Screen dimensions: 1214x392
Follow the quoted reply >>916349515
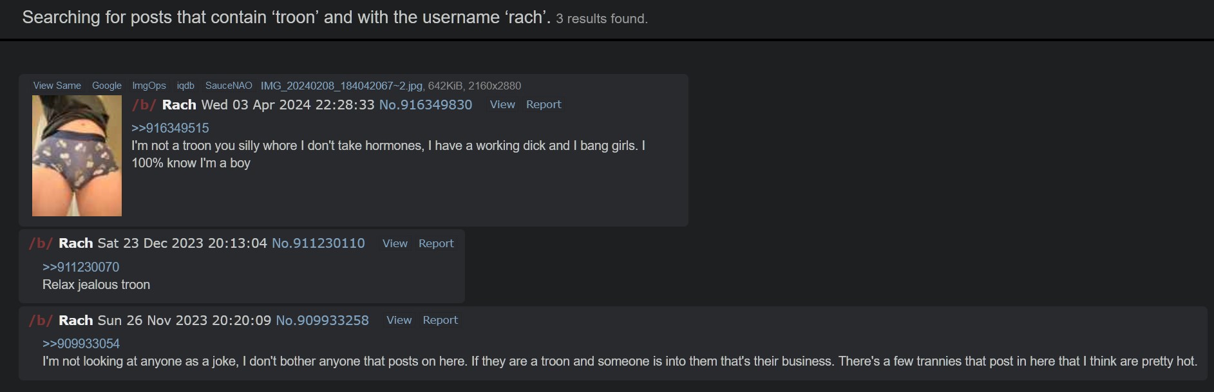(170, 128)
